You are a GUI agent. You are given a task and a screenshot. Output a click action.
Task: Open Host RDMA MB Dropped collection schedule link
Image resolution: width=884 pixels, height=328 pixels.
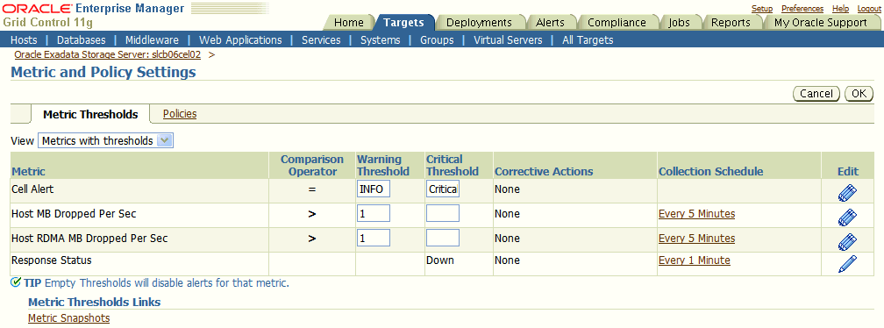click(x=696, y=239)
